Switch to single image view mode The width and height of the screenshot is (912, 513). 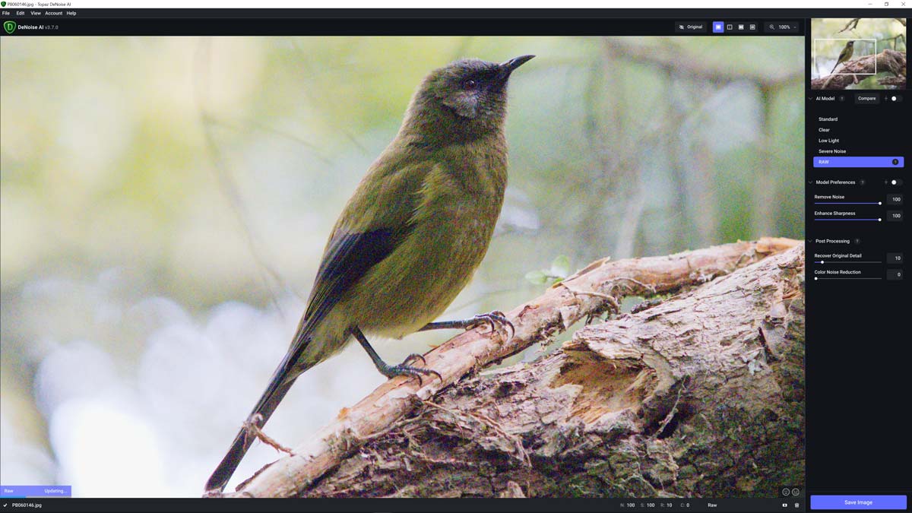(718, 27)
